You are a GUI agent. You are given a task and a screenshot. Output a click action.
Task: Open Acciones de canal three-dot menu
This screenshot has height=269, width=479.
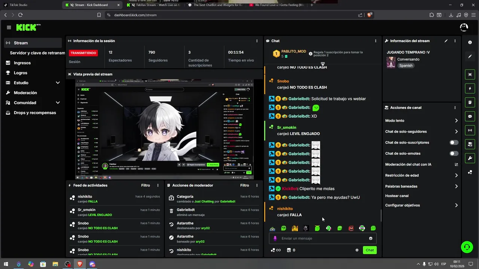point(455,108)
